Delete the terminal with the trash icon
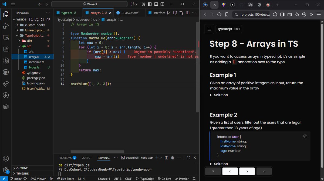 coord(173,158)
